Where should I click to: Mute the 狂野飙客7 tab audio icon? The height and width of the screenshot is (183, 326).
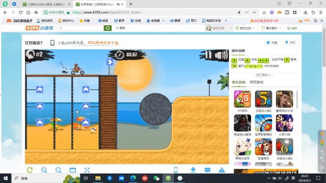pyautogui.click(x=118, y=4)
